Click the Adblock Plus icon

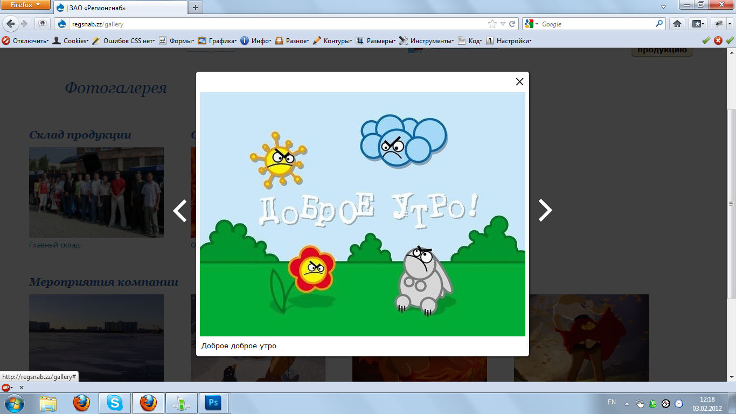pos(6,388)
